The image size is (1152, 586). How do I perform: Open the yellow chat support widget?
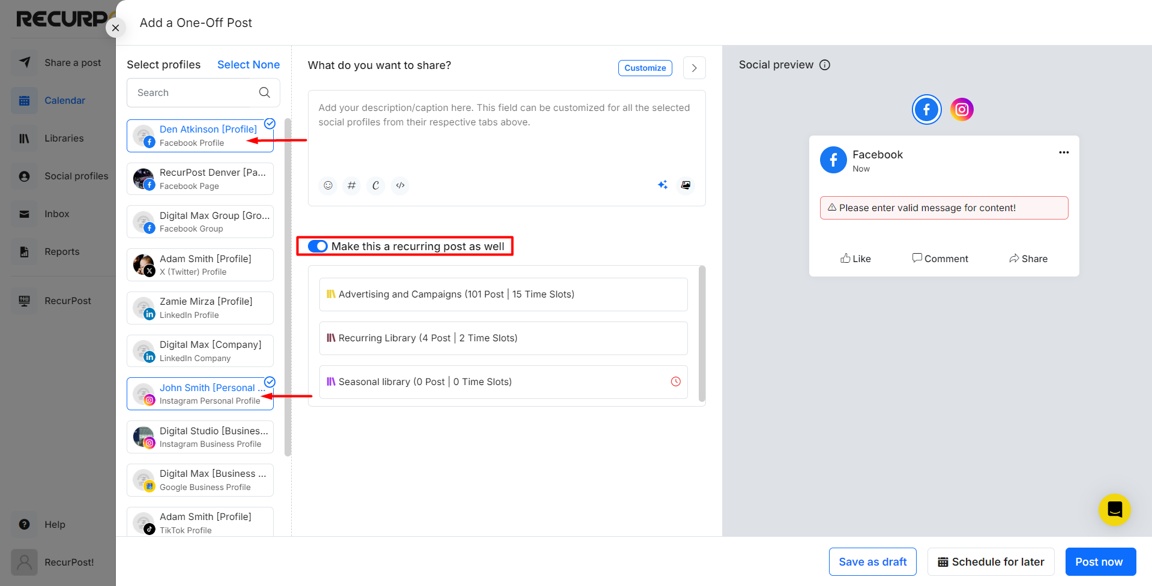1114,510
